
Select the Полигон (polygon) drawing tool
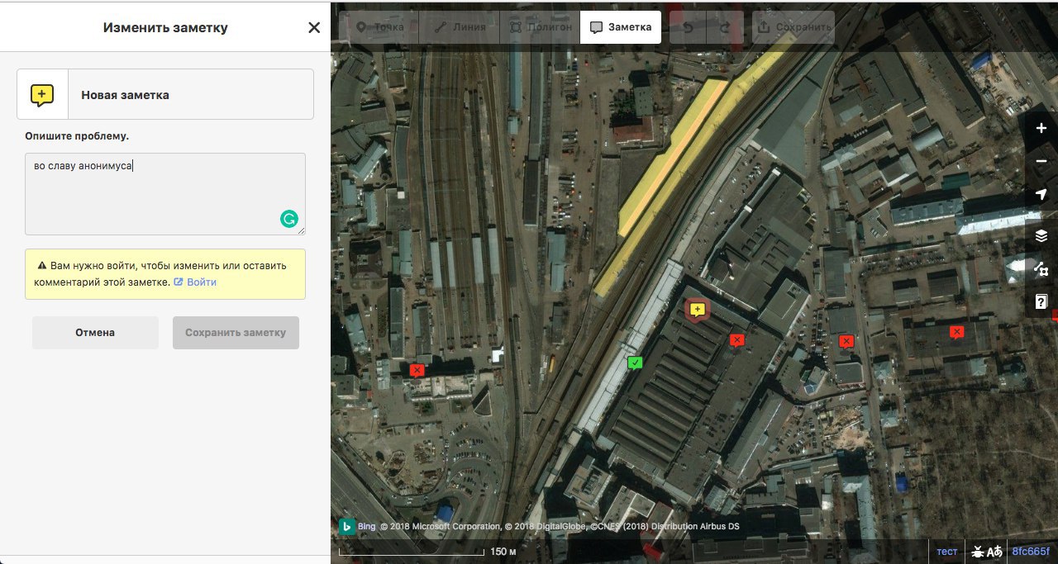[540, 26]
